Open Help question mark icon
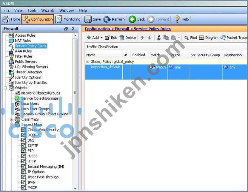248x192 pixels. click(x=177, y=19)
